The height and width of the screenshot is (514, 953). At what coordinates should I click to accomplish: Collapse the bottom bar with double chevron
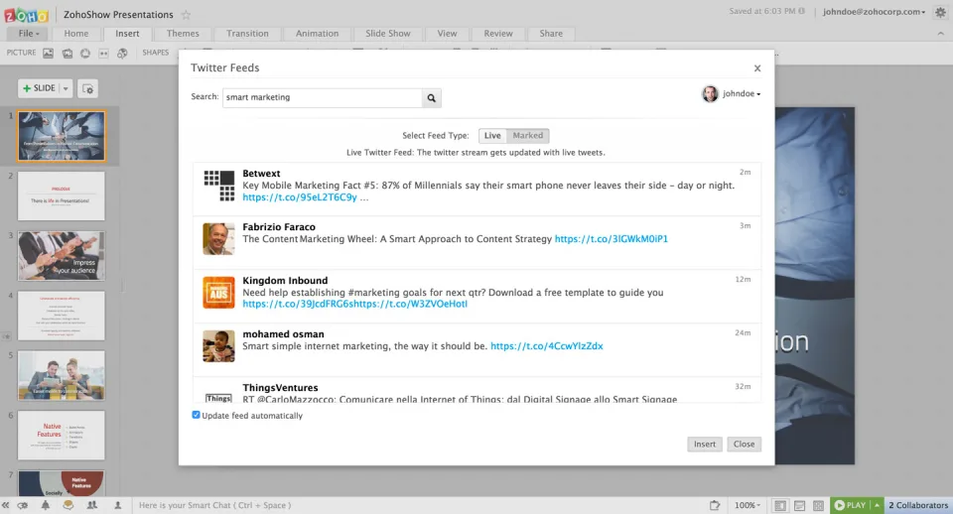(6, 505)
